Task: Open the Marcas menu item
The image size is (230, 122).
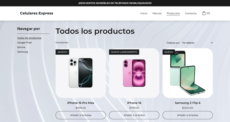Action: [157, 13]
